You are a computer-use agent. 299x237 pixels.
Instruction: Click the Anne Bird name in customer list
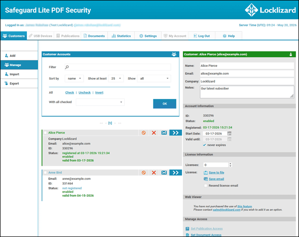tap(55, 173)
